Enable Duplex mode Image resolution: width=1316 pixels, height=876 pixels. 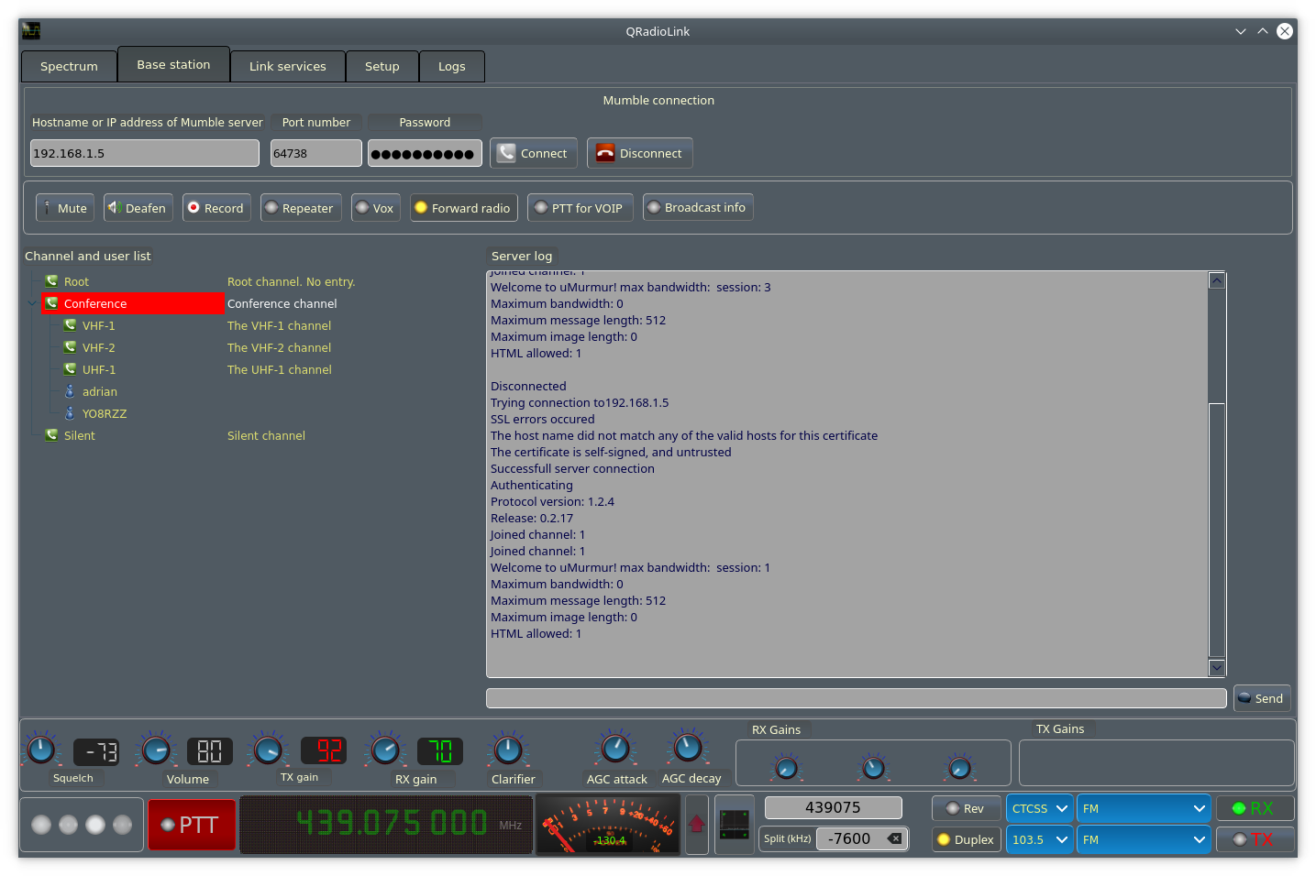(966, 838)
